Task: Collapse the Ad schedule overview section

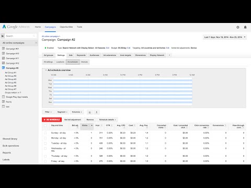Action: click(46, 70)
